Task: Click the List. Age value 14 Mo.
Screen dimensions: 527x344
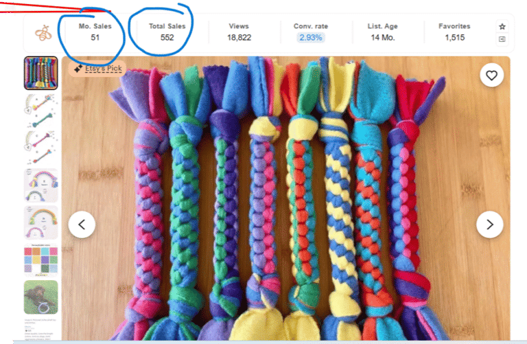Action: 382,38
